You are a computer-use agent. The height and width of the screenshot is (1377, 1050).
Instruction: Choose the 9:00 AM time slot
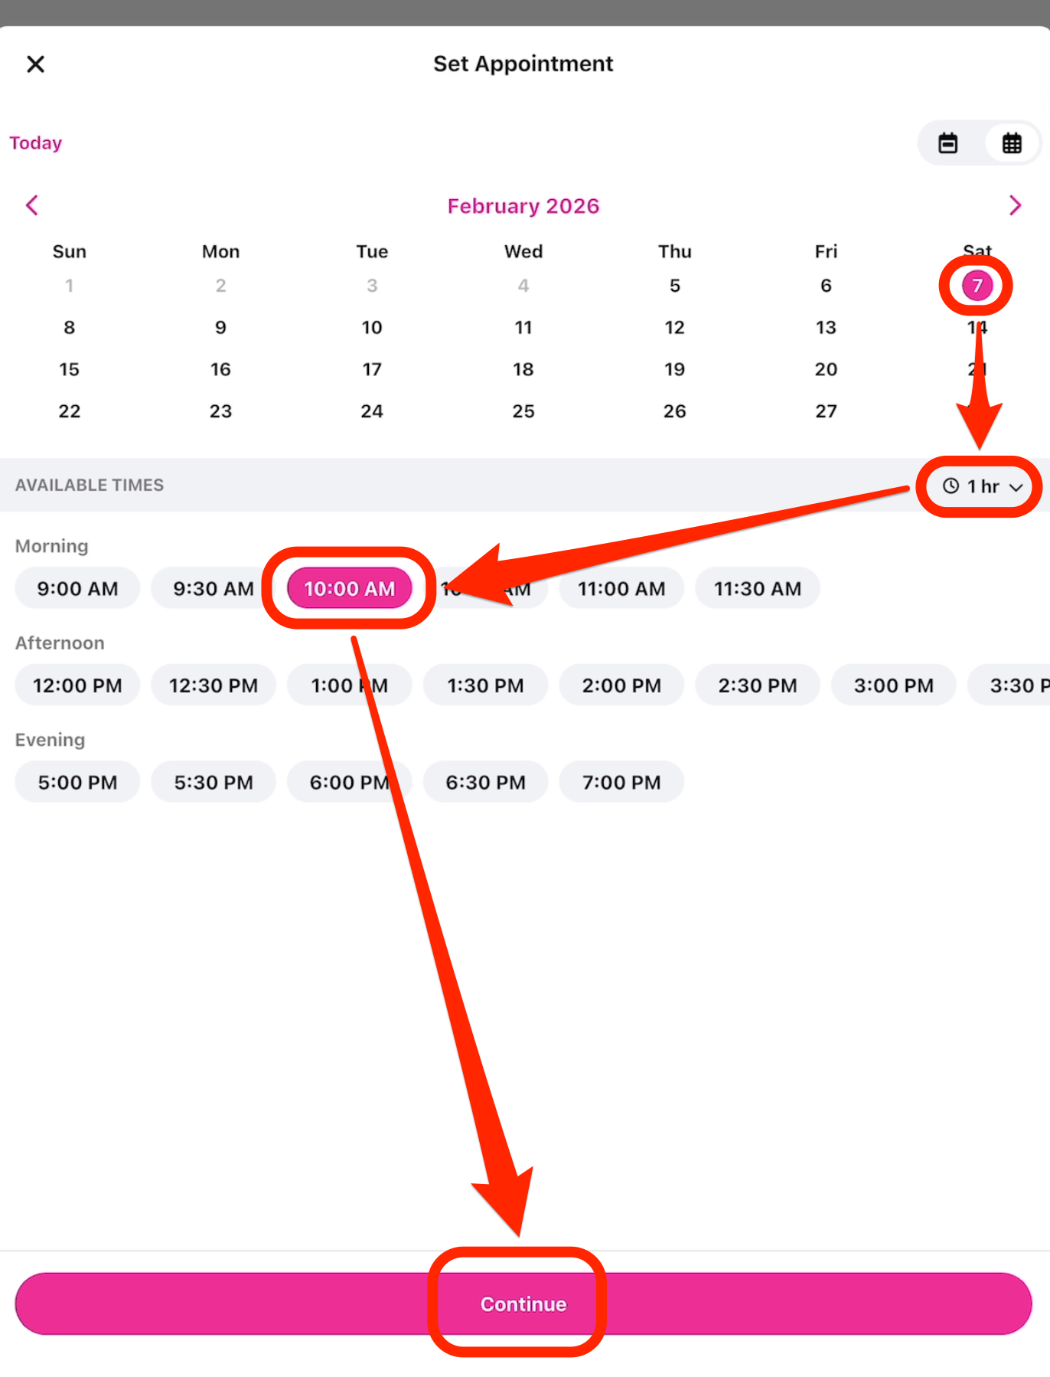coord(77,588)
